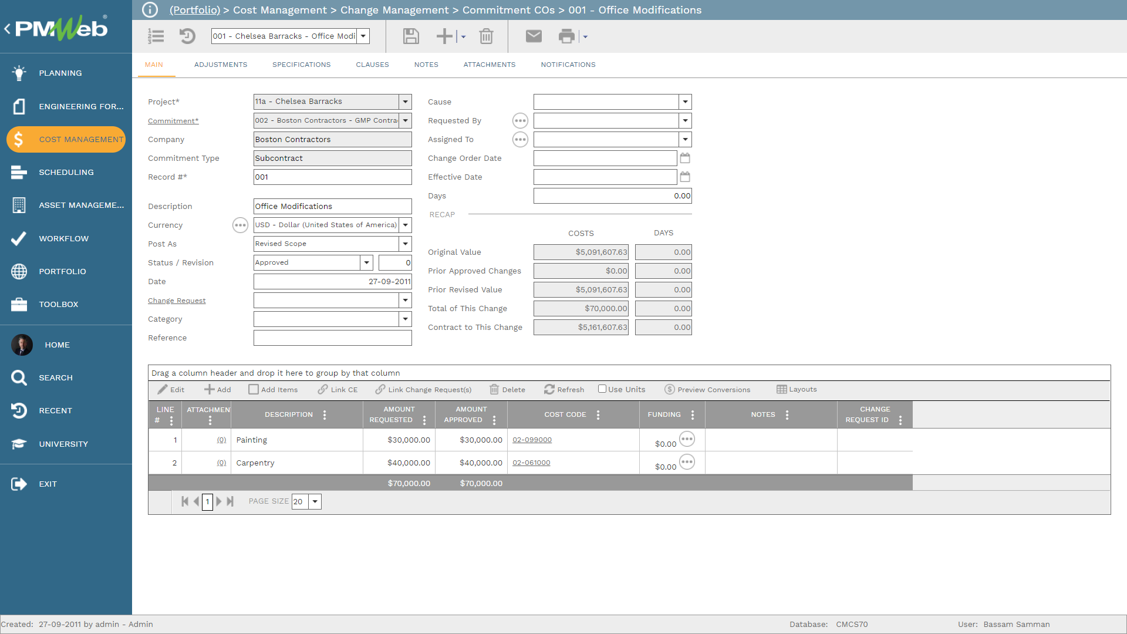This screenshot has height=634, width=1127.
Task: Toggle the Use Units checkbox
Action: click(602, 389)
